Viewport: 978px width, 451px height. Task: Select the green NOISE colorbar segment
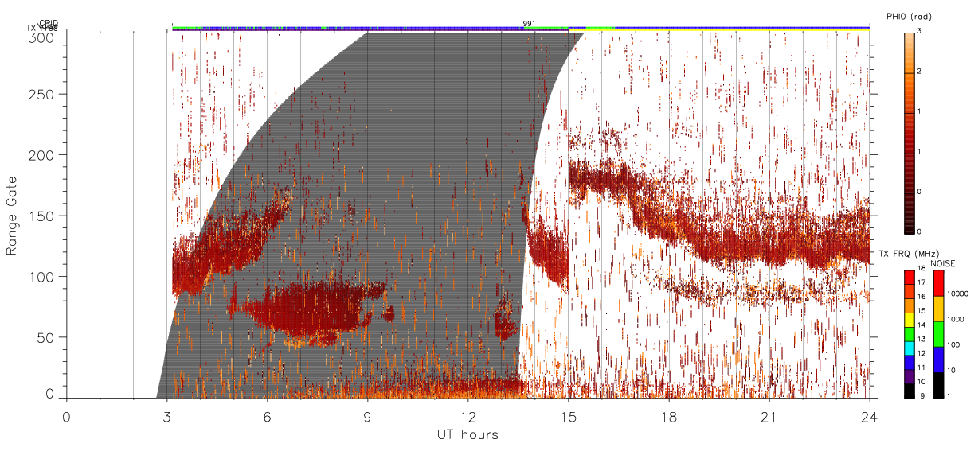938,334
